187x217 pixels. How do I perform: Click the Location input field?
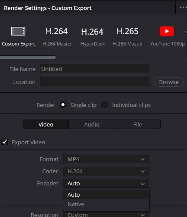tap(94, 82)
